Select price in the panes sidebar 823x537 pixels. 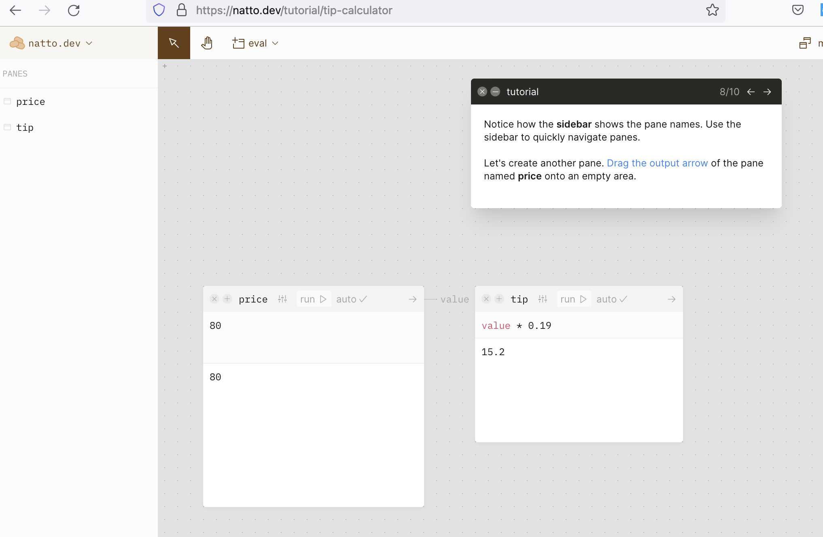point(30,102)
